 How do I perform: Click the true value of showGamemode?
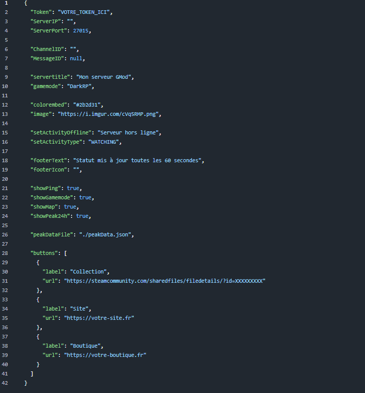pos(85,197)
